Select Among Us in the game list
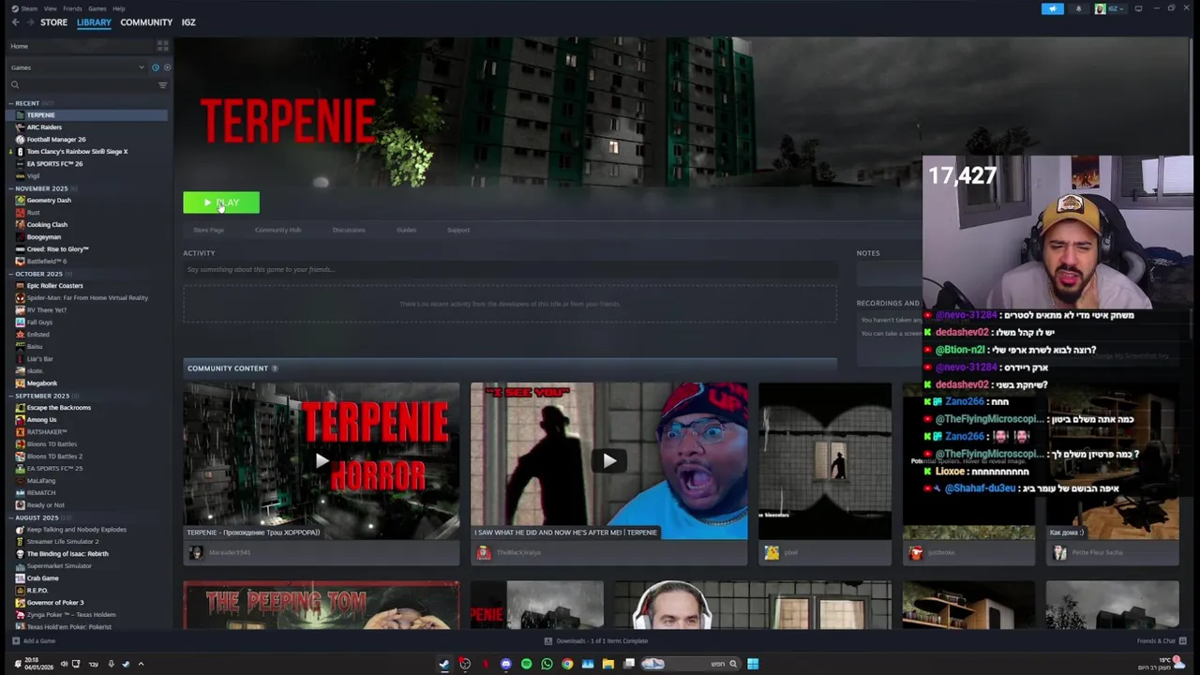 click(x=41, y=420)
